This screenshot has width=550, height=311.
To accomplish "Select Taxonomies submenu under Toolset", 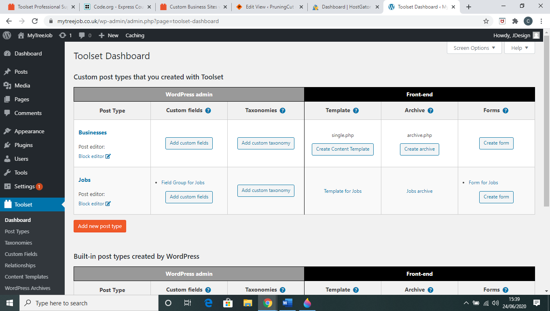I will pyautogui.click(x=19, y=243).
